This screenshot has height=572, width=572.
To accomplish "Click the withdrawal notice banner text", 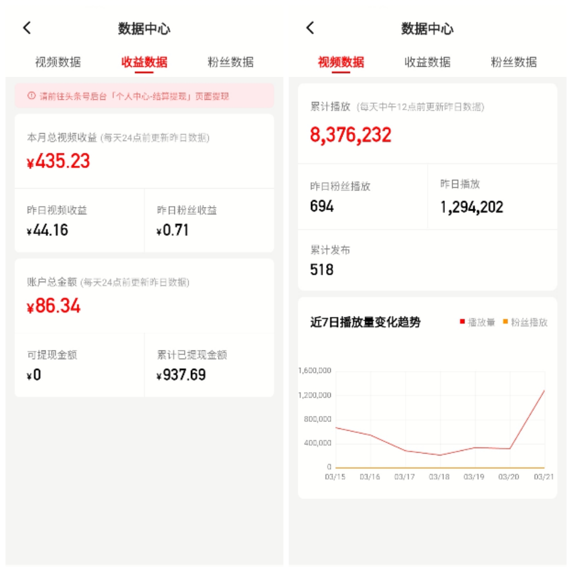I will pos(135,96).
